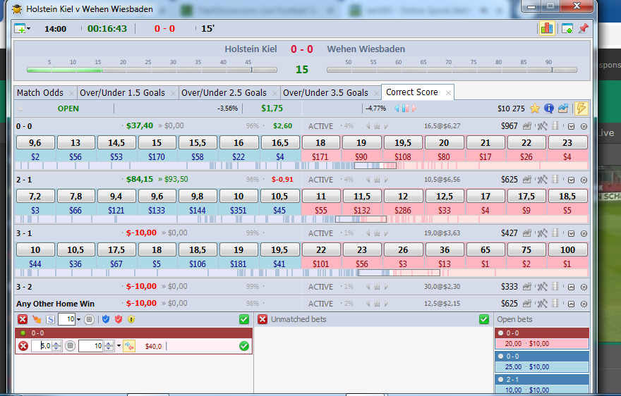
Task: Back 3 - 1 at odds 19,5
Action: coord(279,249)
